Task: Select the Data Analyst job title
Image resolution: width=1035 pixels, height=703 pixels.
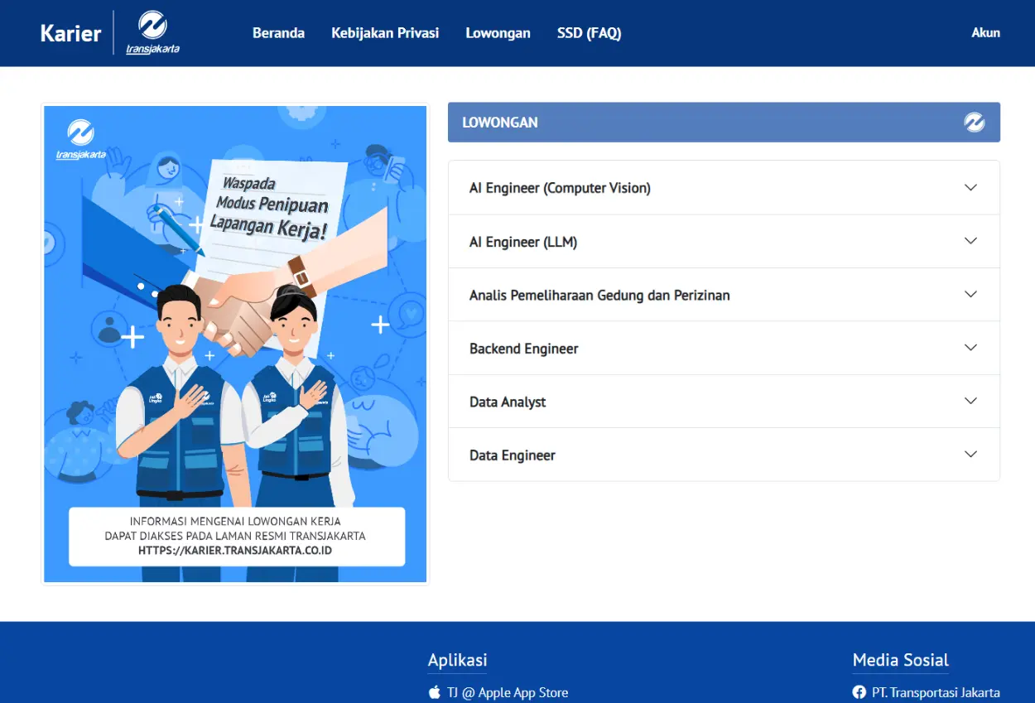Action: pos(508,402)
